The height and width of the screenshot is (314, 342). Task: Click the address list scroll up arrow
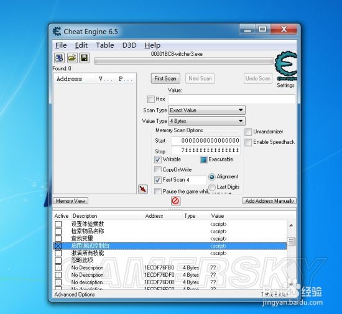point(291,225)
